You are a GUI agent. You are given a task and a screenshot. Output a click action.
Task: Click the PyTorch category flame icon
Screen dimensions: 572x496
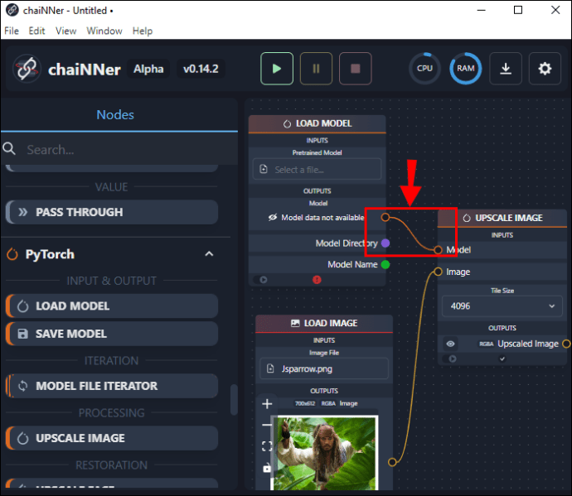tap(12, 254)
